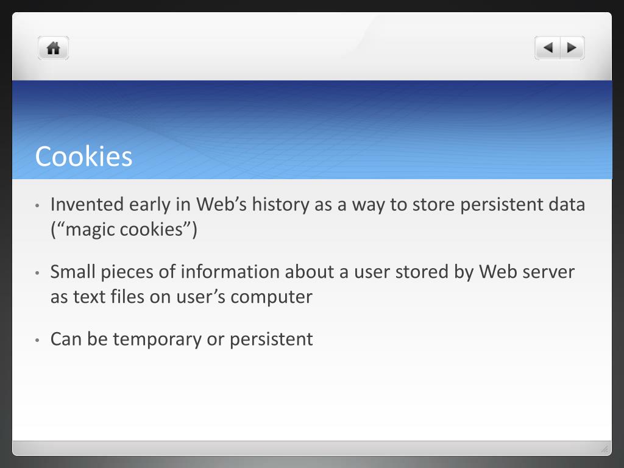The image size is (624, 468).
Task: Click the bullet dot before "Small pieces"
Action: point(37,273)
